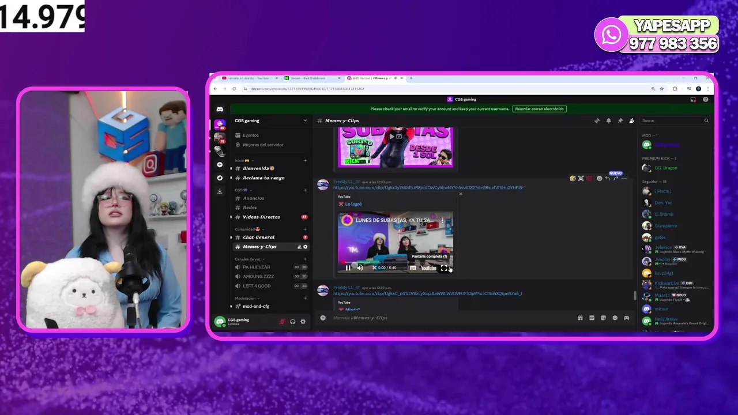This screenshot has height=415, width=738.
Task: Open the gift icon in message bar
Action: click(580, 318)
